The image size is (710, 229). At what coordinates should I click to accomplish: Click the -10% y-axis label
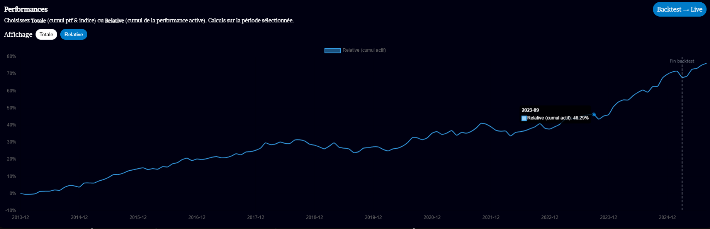click(11, 210)
